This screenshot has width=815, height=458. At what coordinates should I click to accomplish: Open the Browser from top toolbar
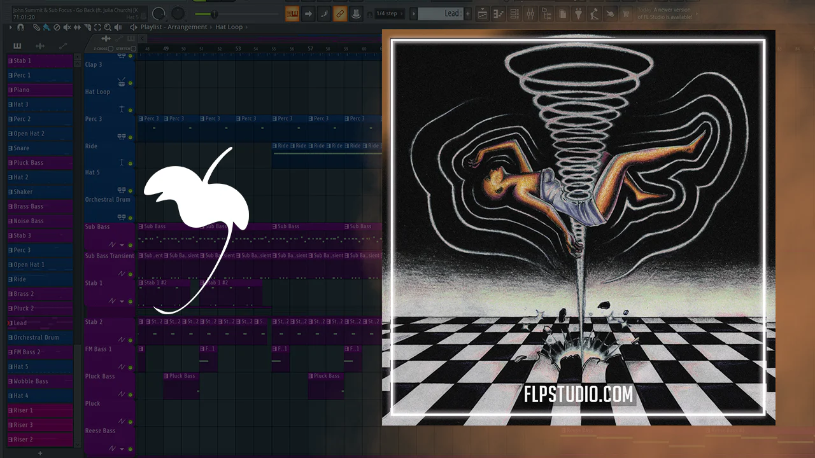coord(547,13)
